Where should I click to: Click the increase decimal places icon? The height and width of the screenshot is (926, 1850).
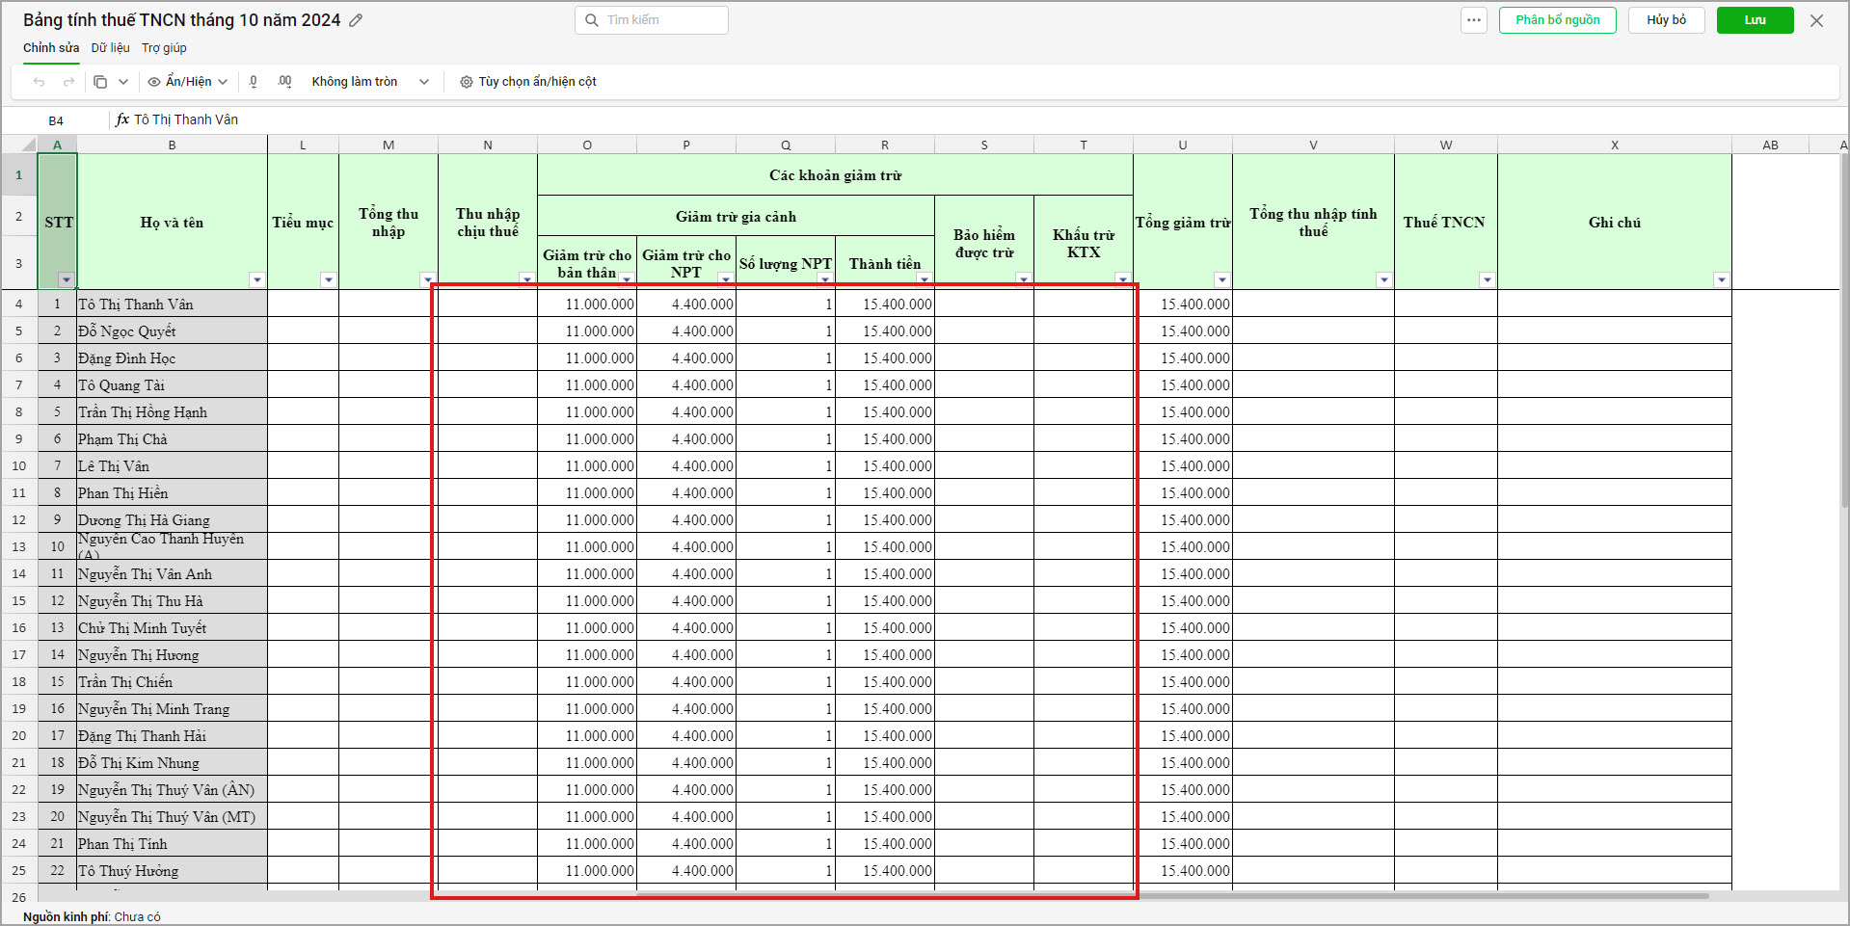click(284, 82)
